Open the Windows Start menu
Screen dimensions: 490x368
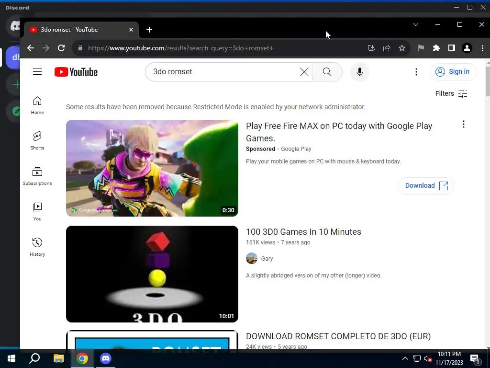tap(11, 358)
